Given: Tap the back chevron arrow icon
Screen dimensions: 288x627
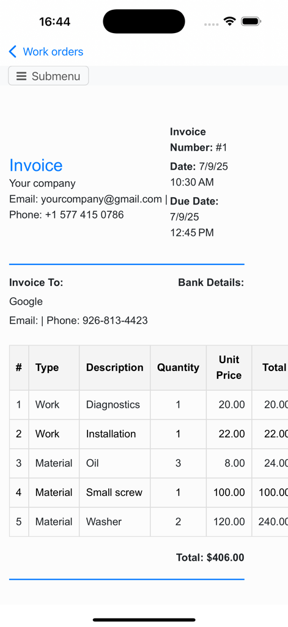Looking at the screenshot, I should [x=13, y=51].
